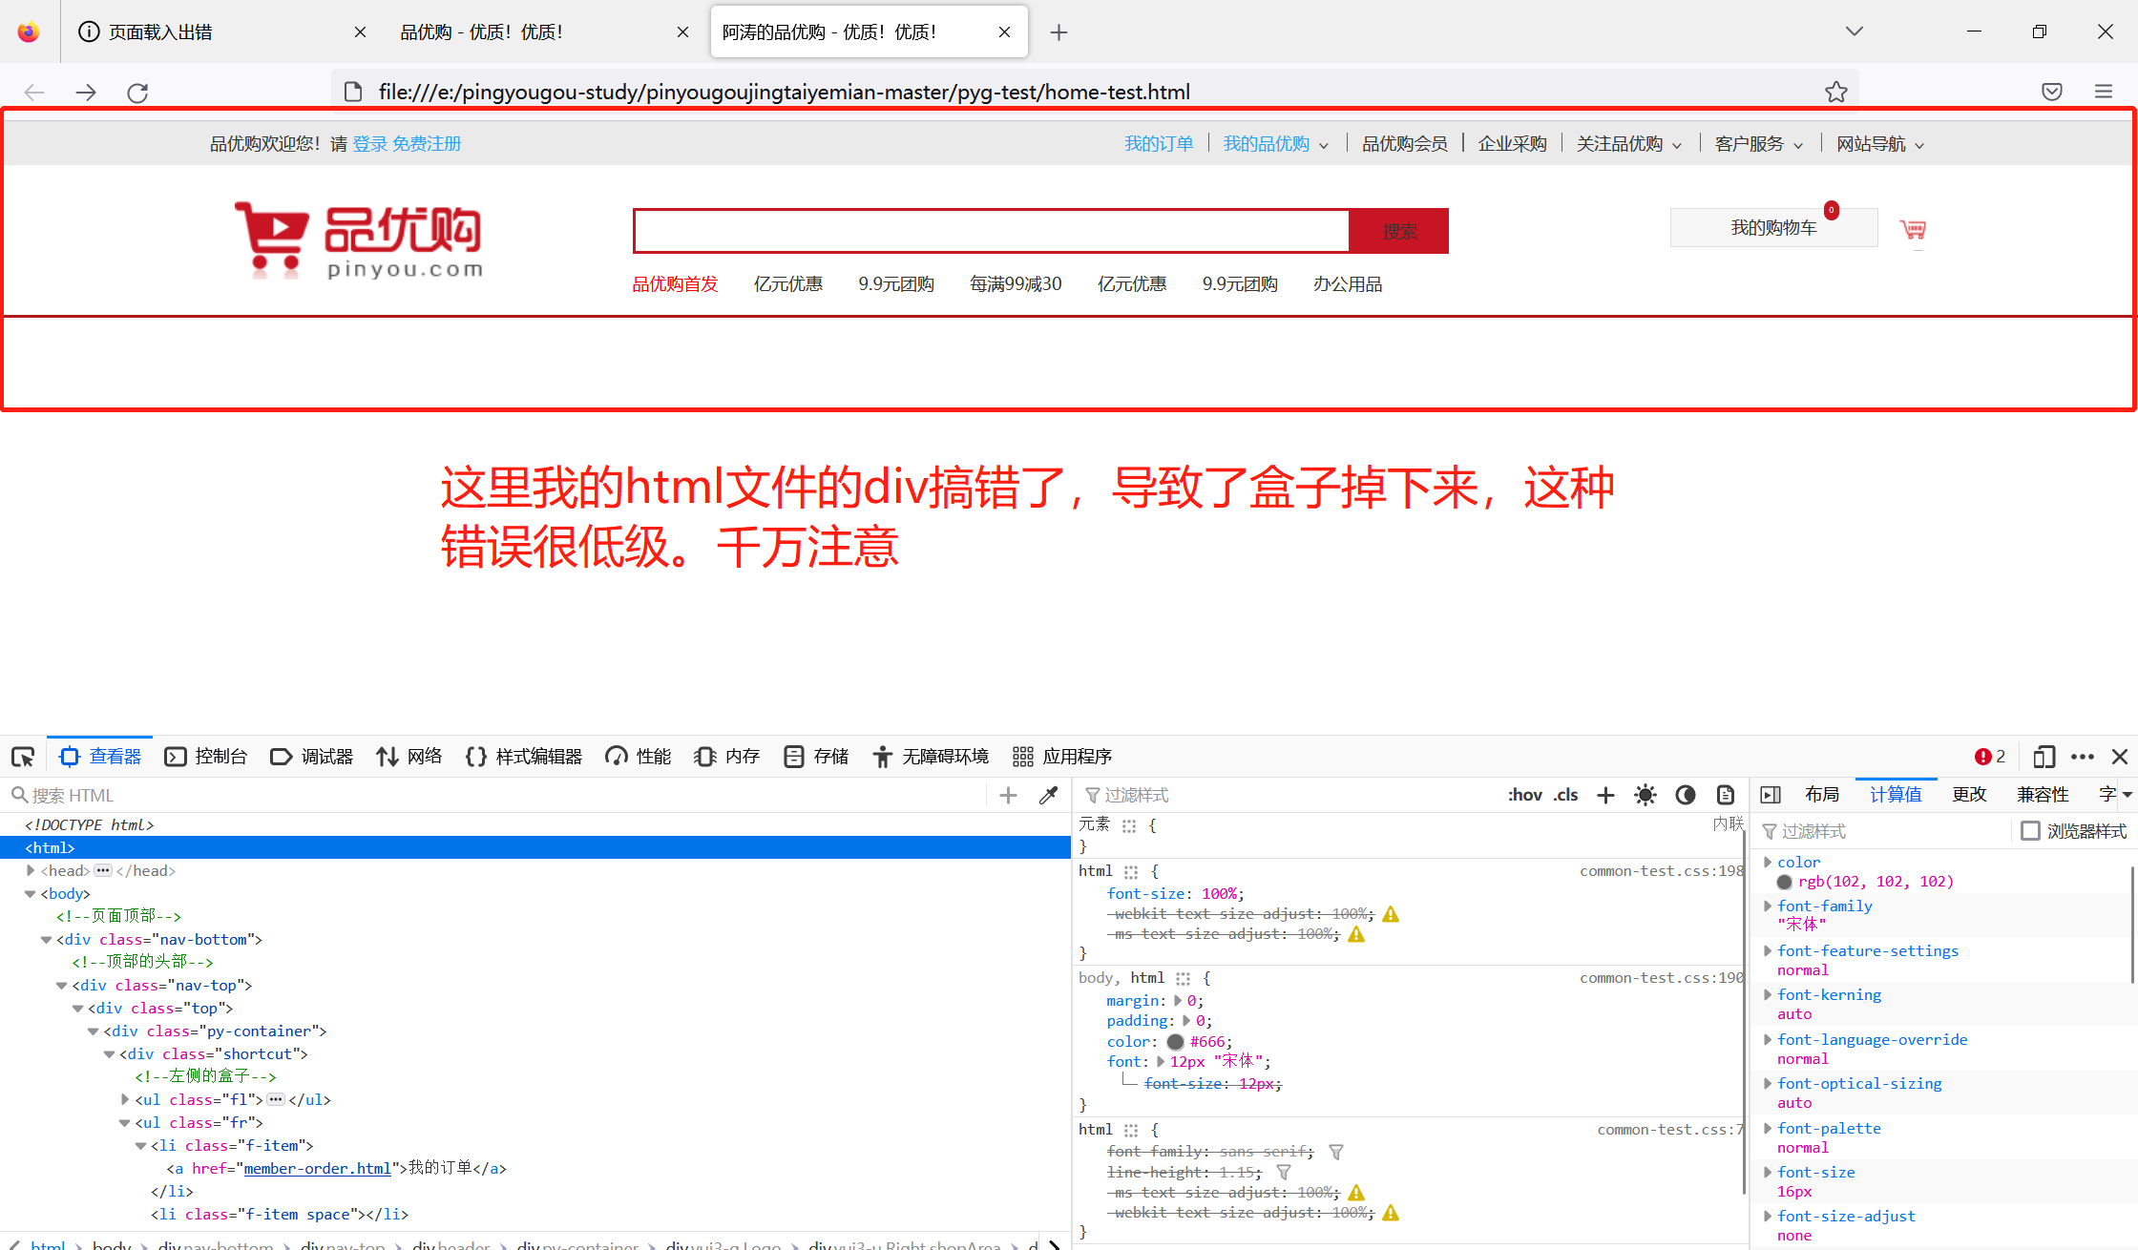The image size is (2138, 1250).
Task: Click the save to Pocket icon
Action: [2052, 92]
